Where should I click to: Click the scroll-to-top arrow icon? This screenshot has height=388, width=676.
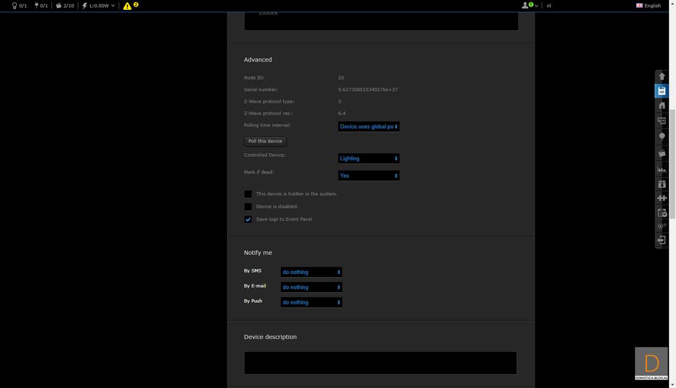(x=661, y=76)
